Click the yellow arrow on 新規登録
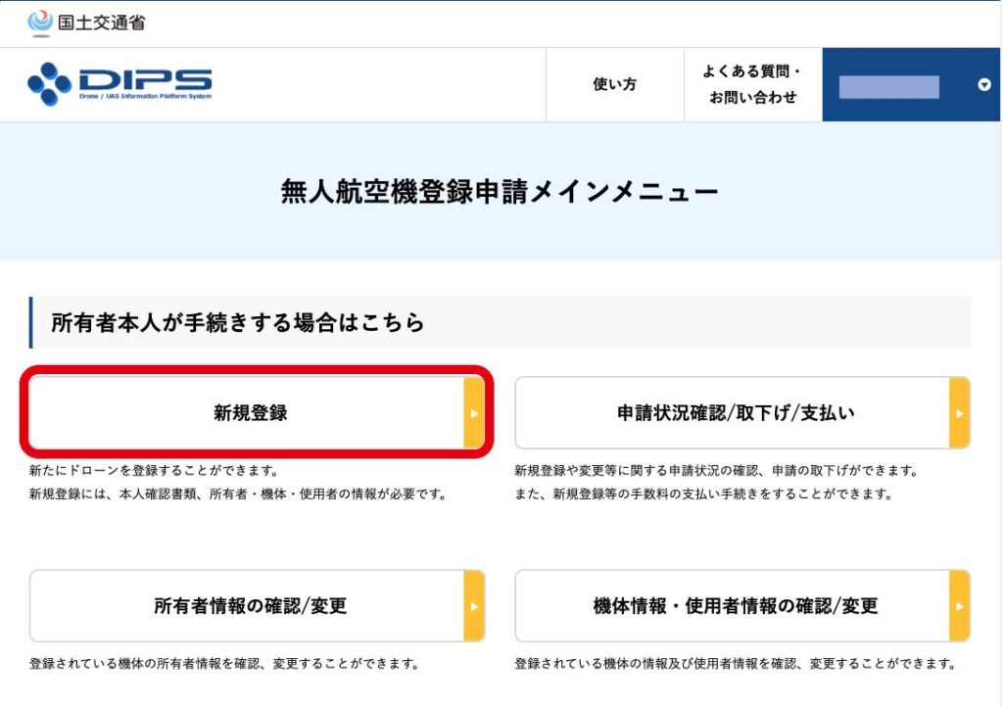 (474, 413)
